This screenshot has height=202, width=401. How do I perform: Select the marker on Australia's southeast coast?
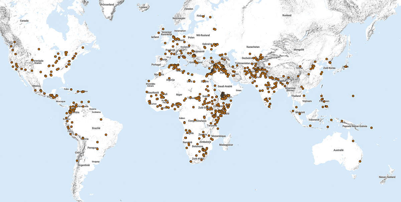coord(360,162)
